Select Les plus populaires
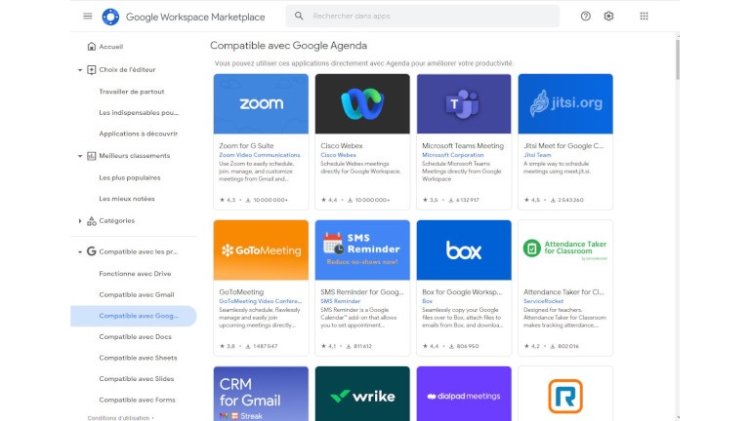The width and height of the screenshot is (750, 421). [130, 177]
